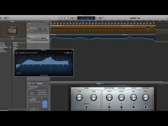Flip the Tremolo switch on the amp
Screen dimensions: 168x126
(x=86, y=107)
